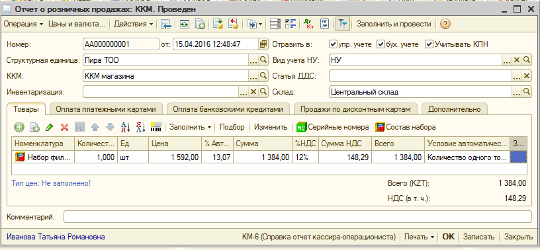Clear the Инвентаризация field with X

pyautogui.click(x=253, y=91)
